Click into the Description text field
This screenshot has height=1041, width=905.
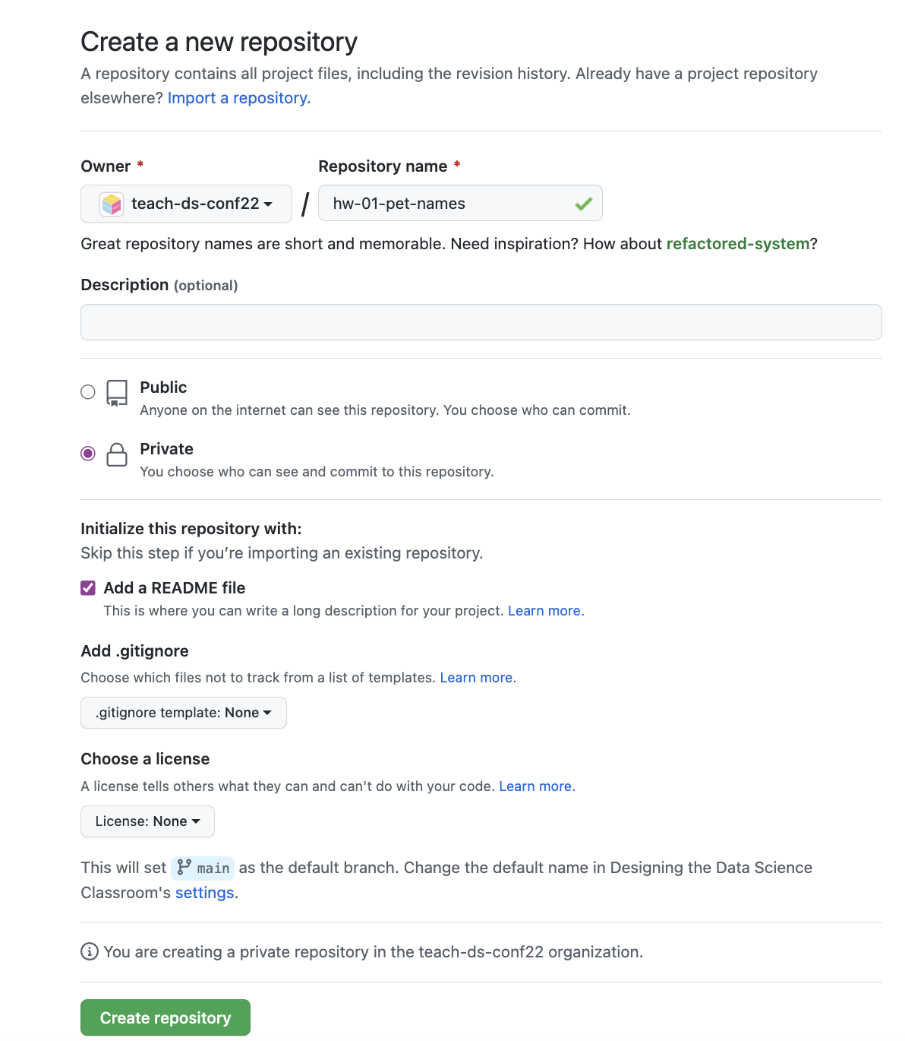tap(481, 322)
